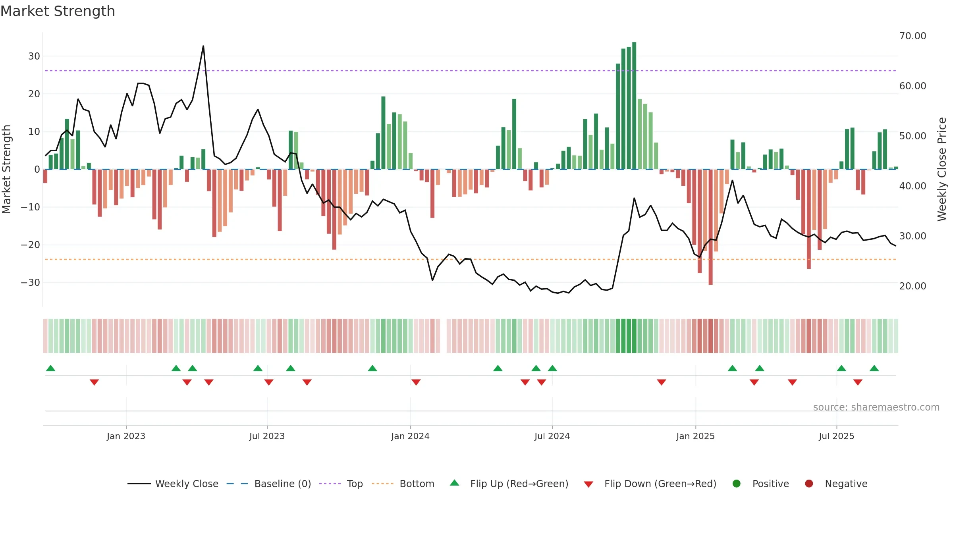This screenshot has width=953, height=536.
Task: Toggle Flip Down (Green→Red) legend entry
Action: (650, 484)
